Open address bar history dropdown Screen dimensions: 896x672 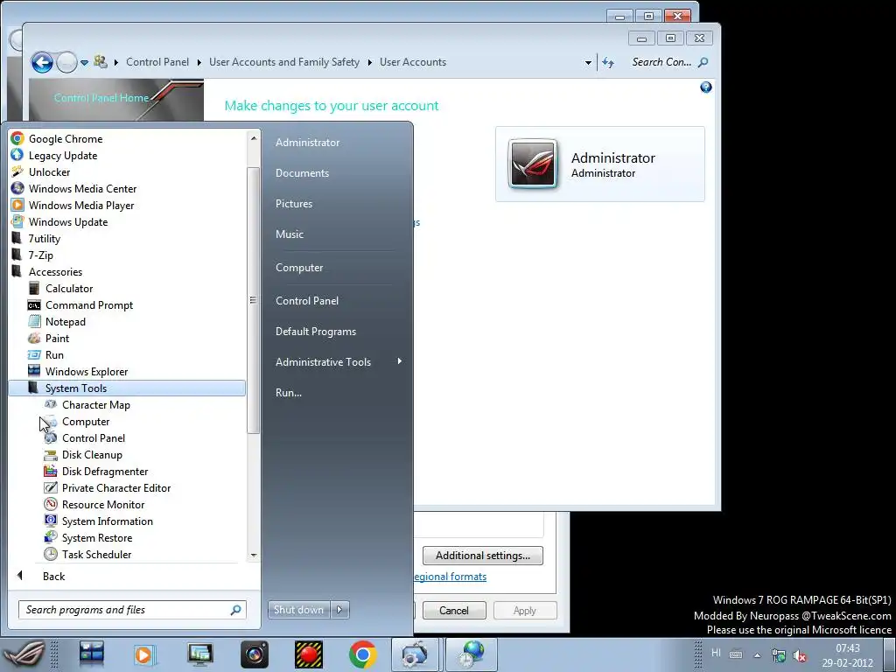(588, 63)
